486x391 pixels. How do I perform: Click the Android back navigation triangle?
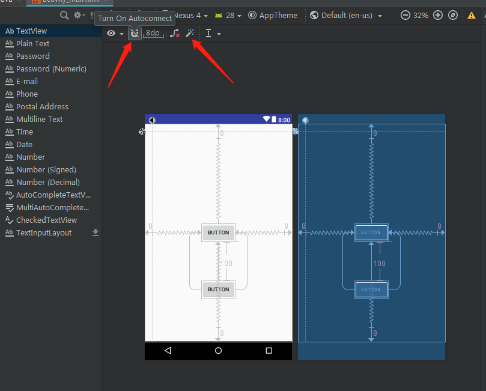pos(168,350)
